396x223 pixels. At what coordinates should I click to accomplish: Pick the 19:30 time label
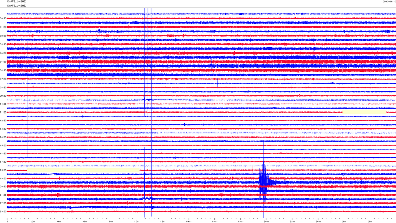(3, 178)
